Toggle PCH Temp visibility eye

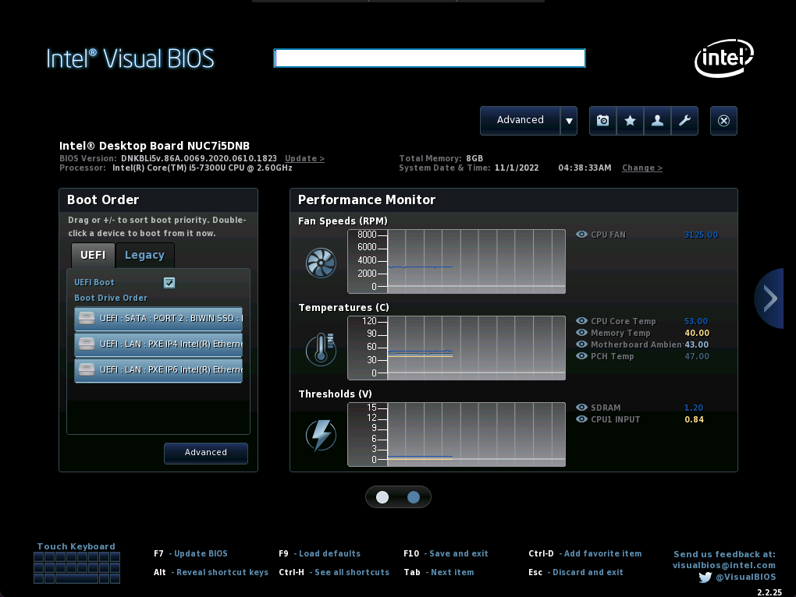[x=581, y=355]
